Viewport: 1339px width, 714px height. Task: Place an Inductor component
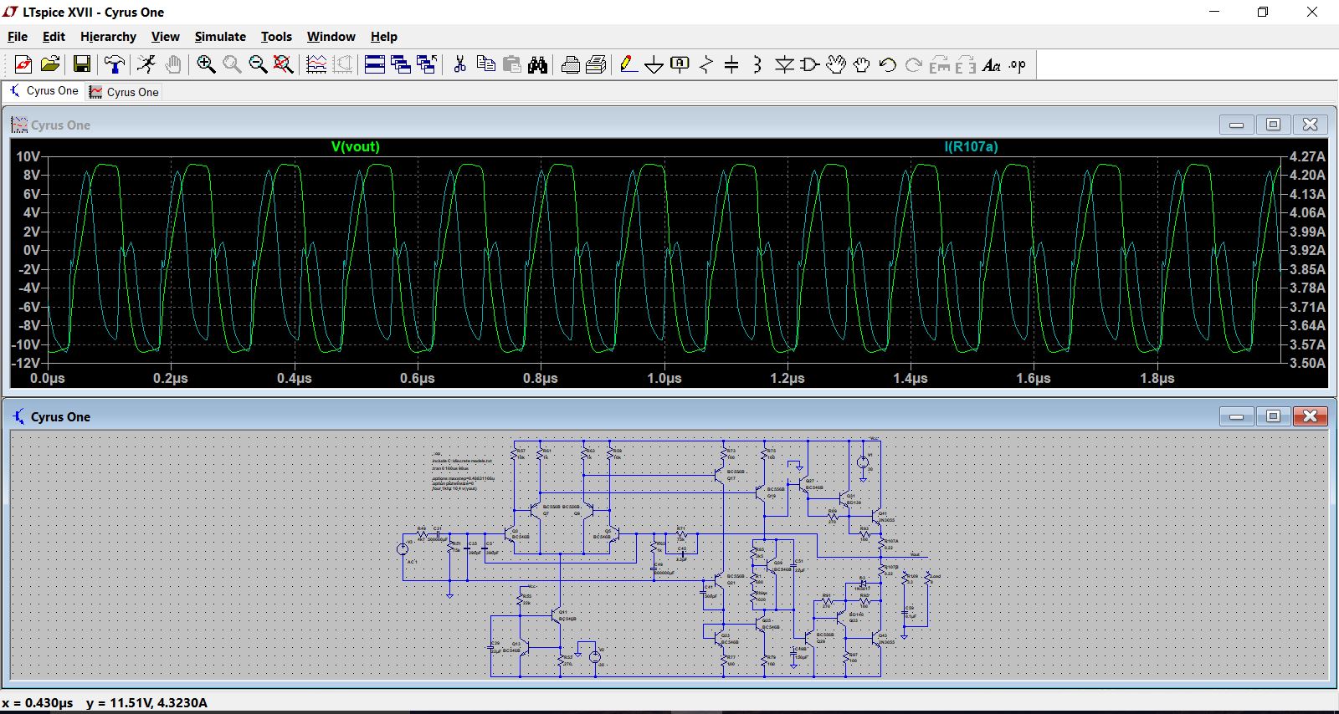tap(757, 64)
